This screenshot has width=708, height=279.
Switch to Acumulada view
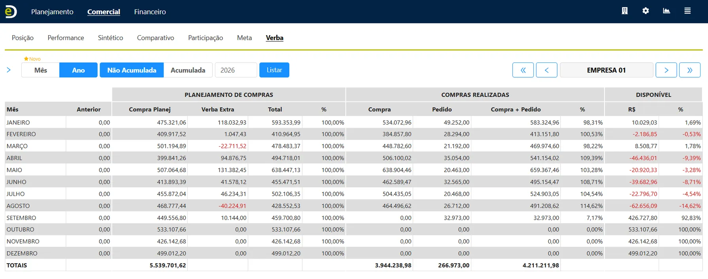(x=188, y=70)
